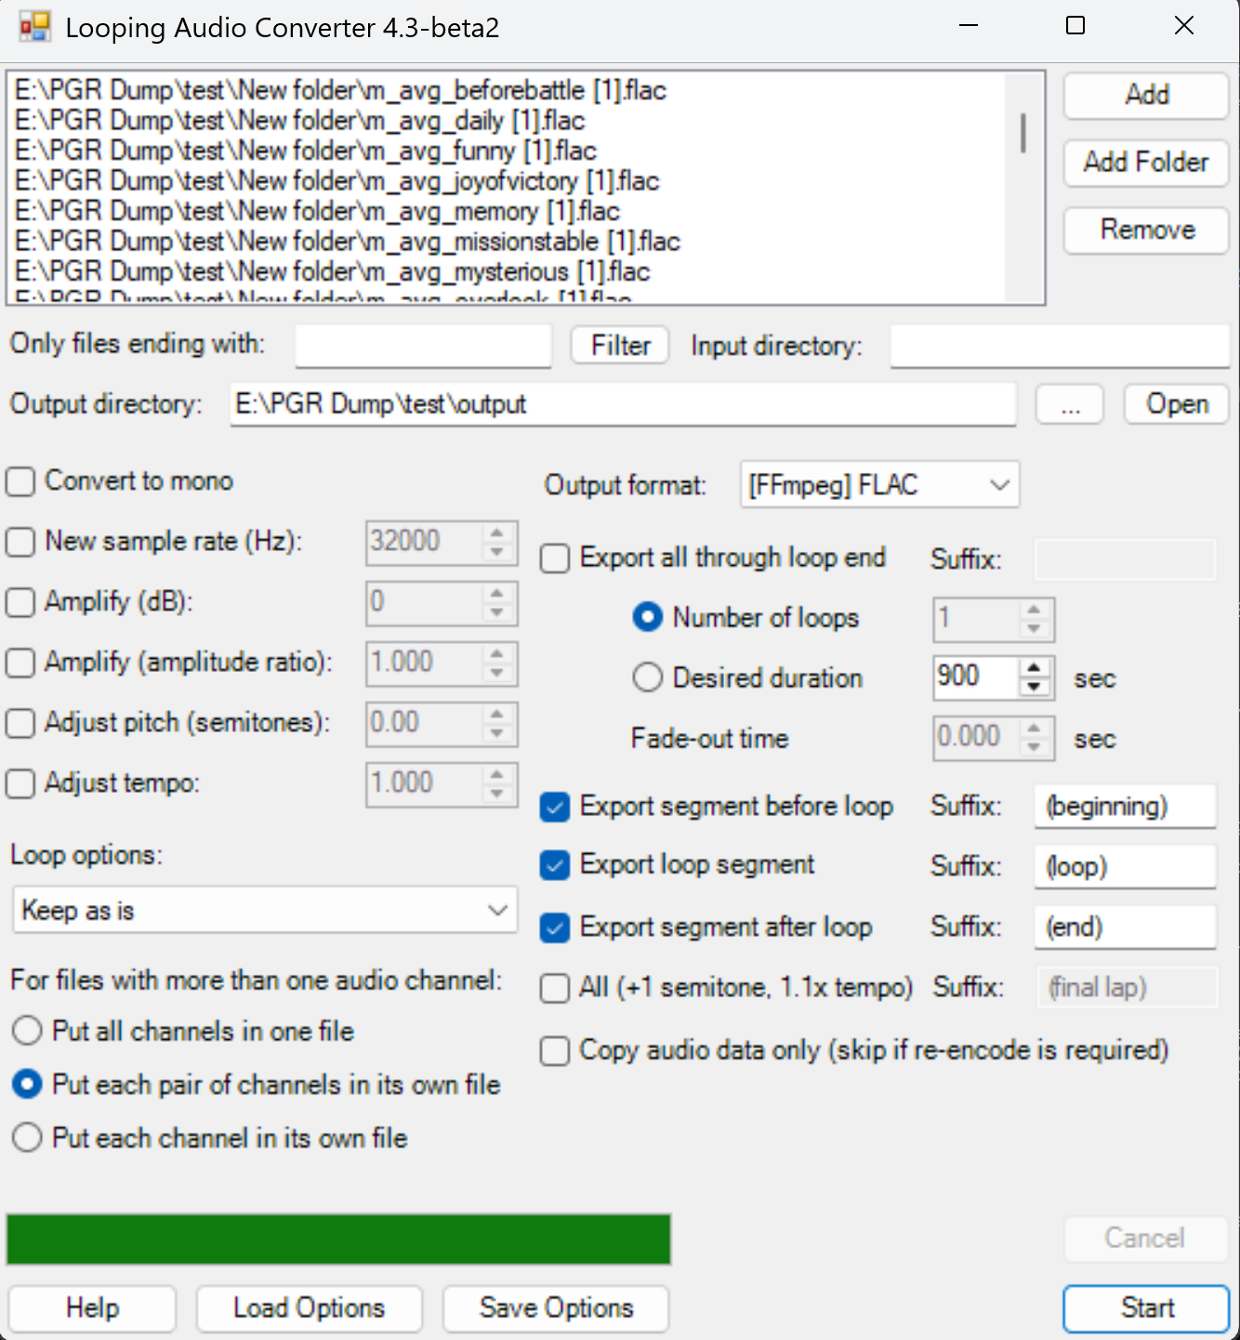Edit the (end) suffix field
Image resolution: width=1240 pixels, height=1340 pixels.
[x=1125, y=926]
